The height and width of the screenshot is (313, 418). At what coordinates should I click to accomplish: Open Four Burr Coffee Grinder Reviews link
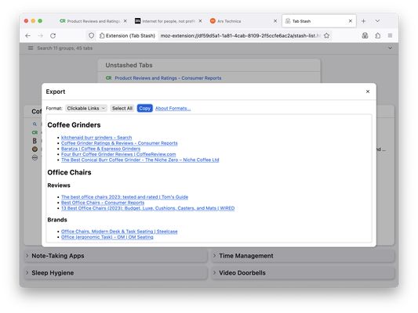pos(118,154)
